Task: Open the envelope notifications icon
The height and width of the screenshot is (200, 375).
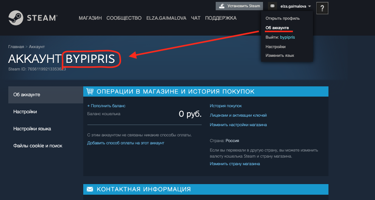Action: (x=272, y=6)
